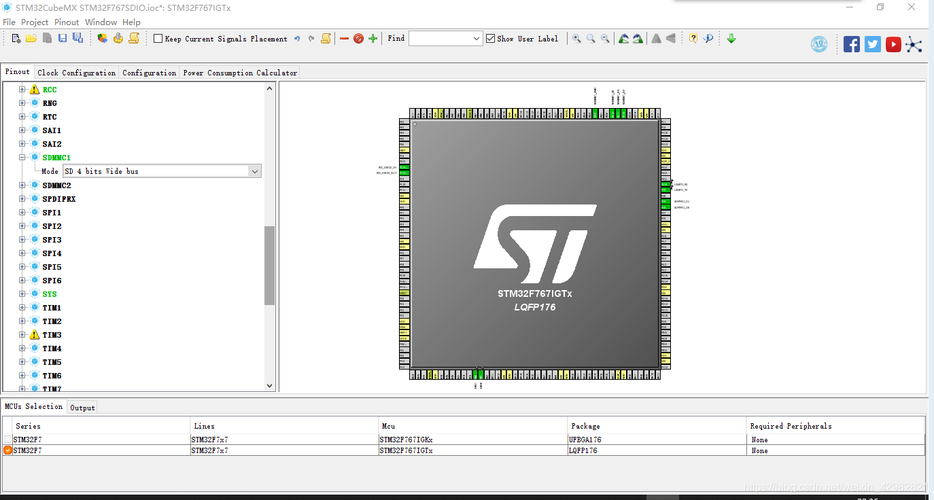This screenshot has height=500, width=934.
Task: Expand the TIM3 tree node
Action: (22, 335)
